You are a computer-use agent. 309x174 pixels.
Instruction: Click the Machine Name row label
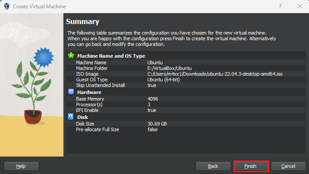pyautogui.click(x=91, y=63)
